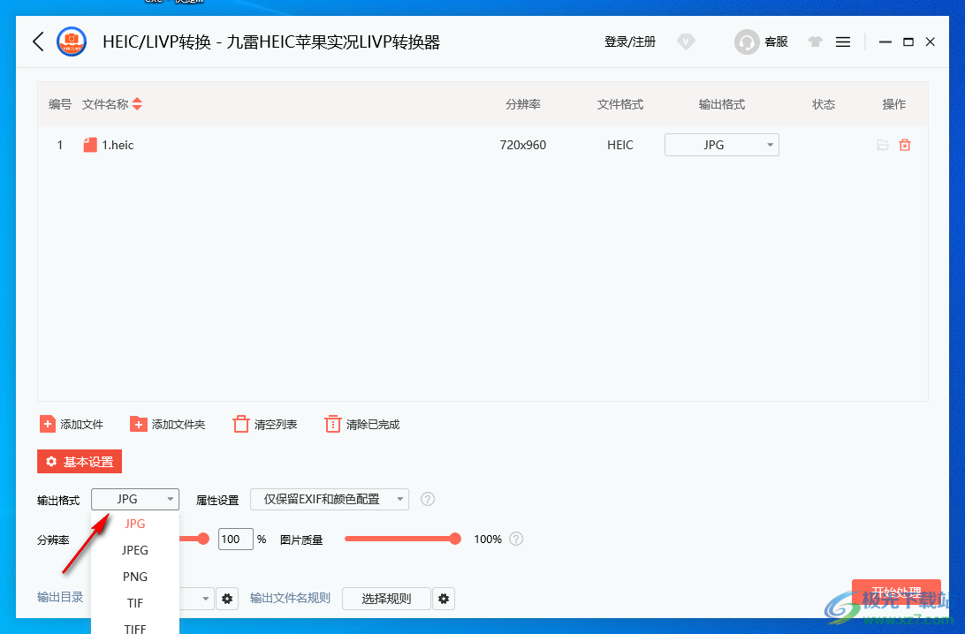Screen dimensions: 965x634
Task: Select JPEG in the format list
Action: (x=135, y=550)
